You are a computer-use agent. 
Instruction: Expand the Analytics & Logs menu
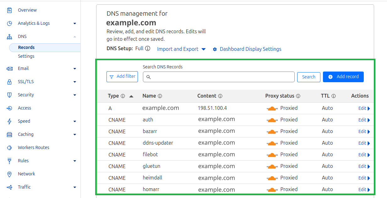(74, 23)
